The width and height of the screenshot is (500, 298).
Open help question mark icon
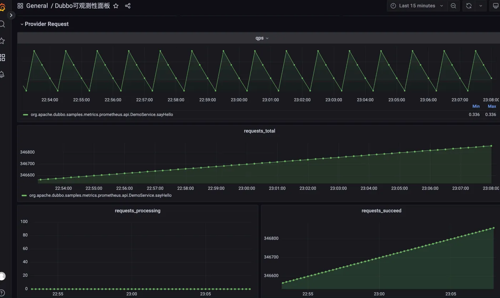[2, 293]
